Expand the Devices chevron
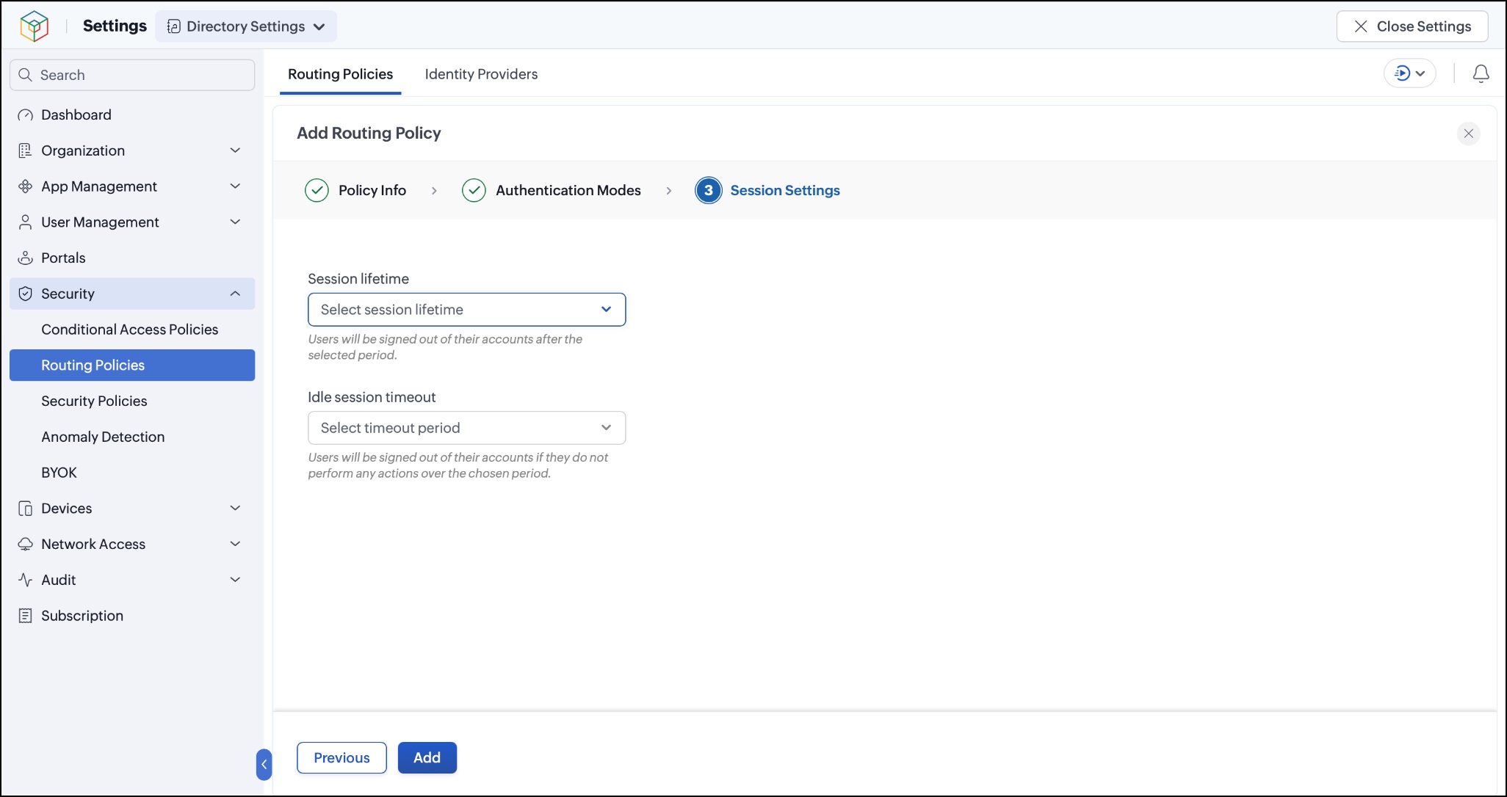This screenshot has height=797, width=1507. (236, 509)
